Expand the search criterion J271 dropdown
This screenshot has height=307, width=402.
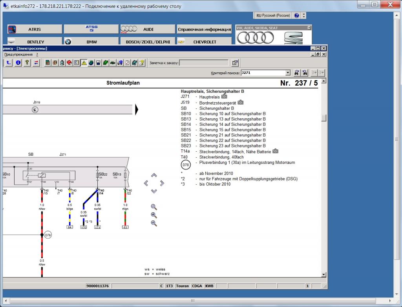pos(288,73)
